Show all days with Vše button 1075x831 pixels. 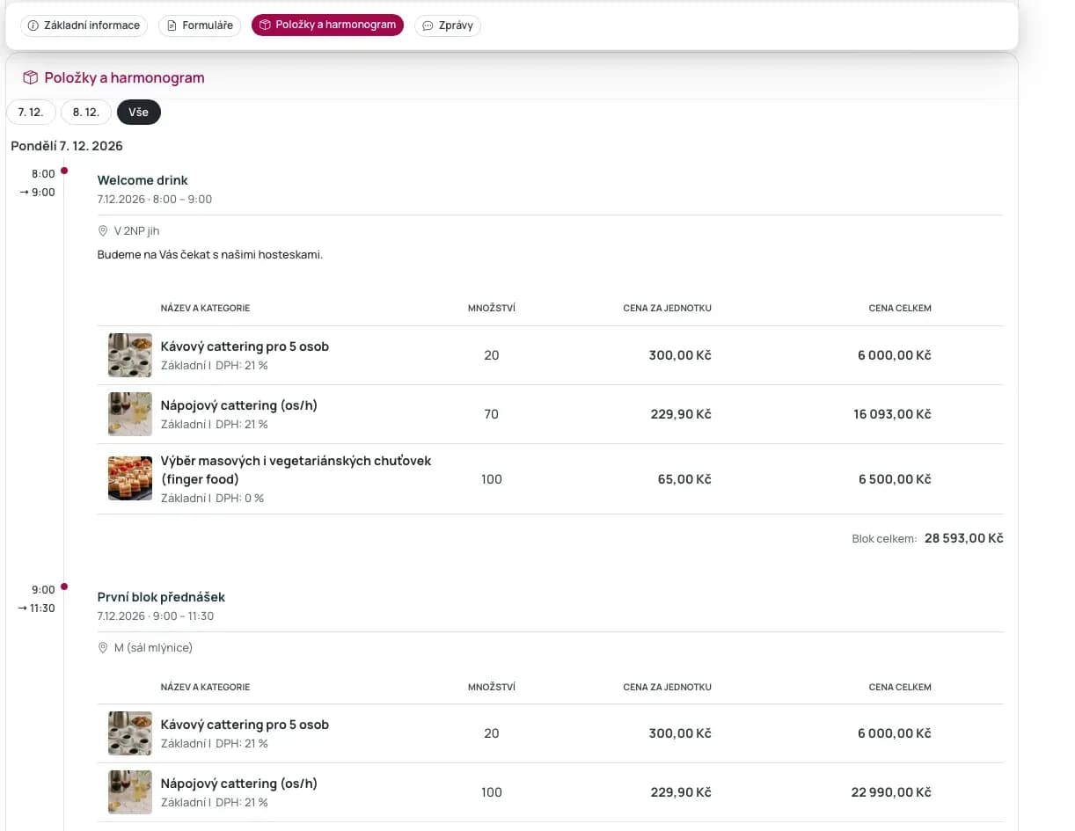[139, 113]
